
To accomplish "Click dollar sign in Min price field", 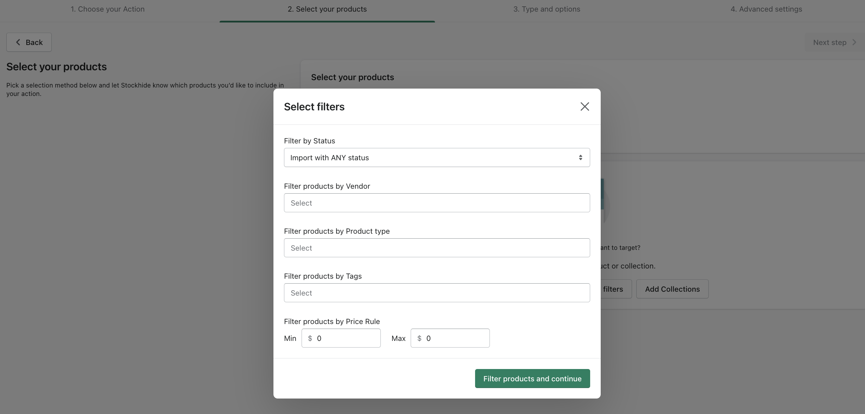I will click(310, 338).
